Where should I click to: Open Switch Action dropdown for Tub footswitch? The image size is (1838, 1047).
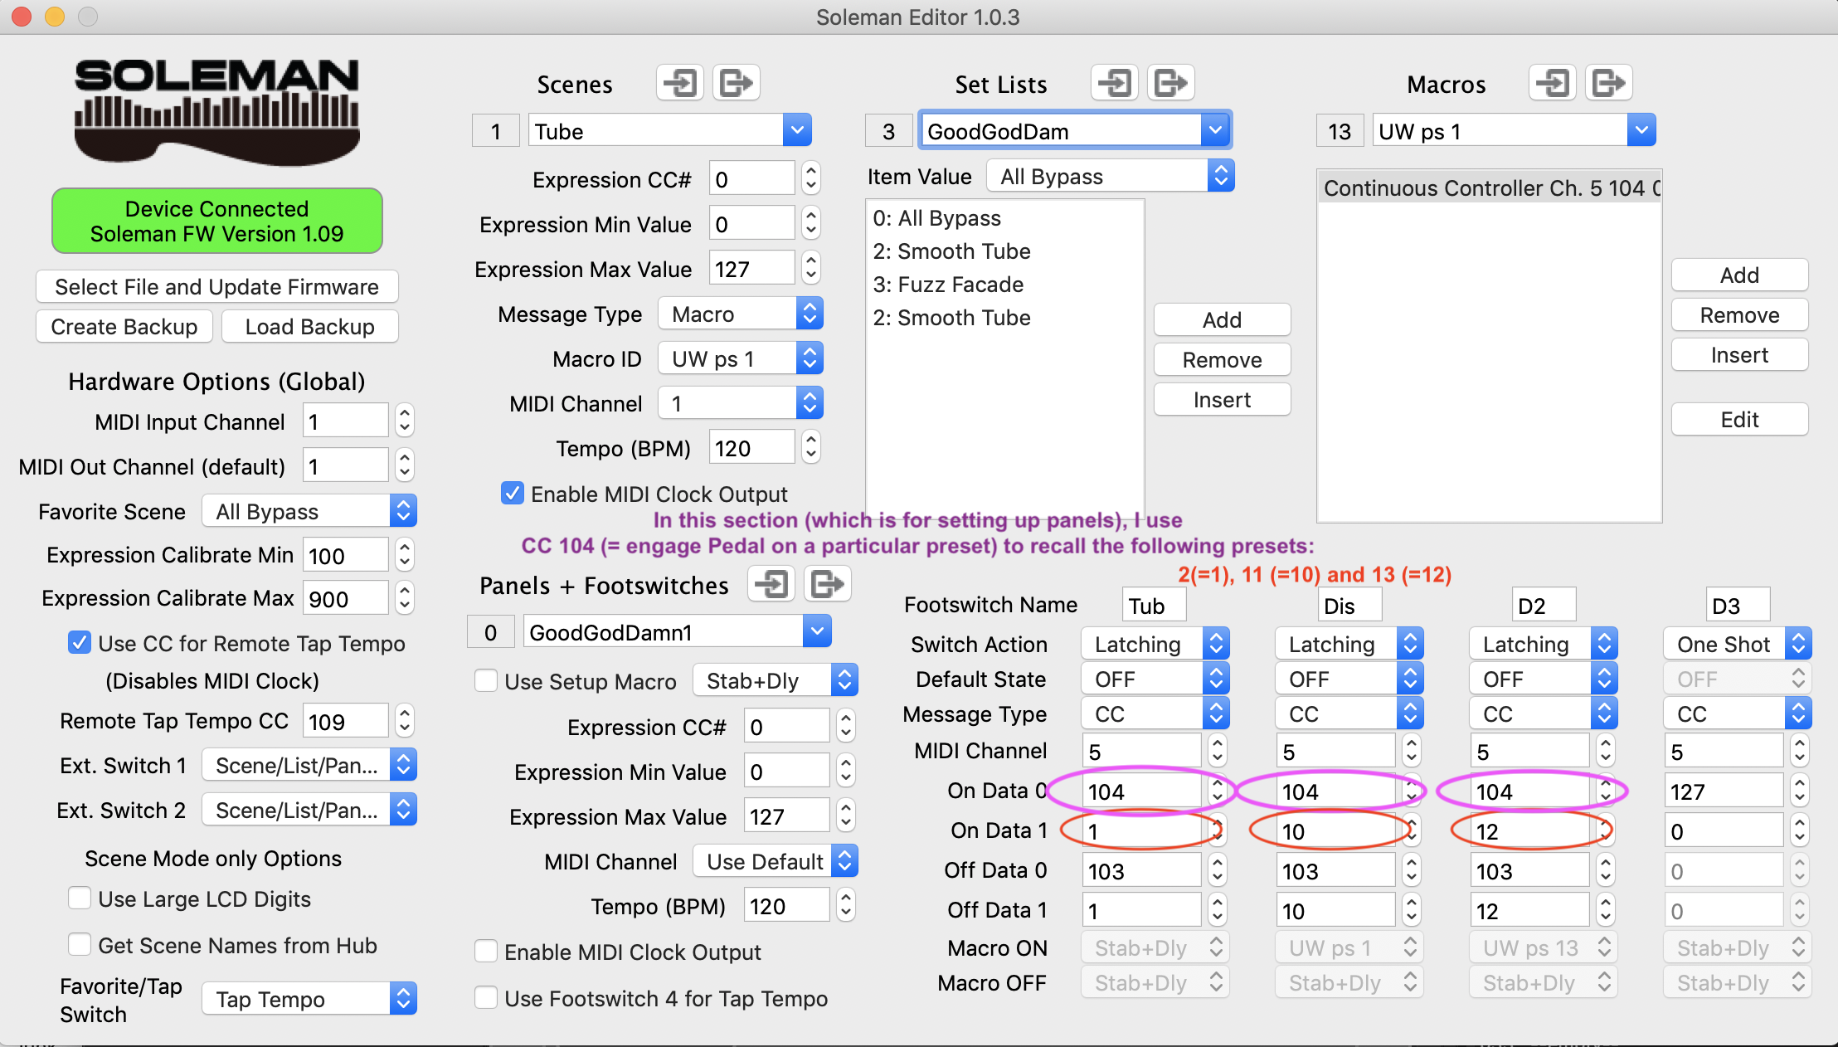pos(1155,644)
